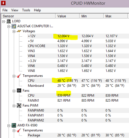
Task: Click the motherboard Temperatures thermometer icon
Action: point(19,76)
